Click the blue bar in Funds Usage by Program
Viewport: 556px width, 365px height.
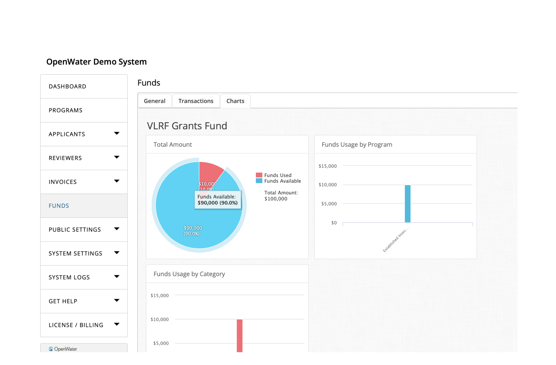coord(407,204)
